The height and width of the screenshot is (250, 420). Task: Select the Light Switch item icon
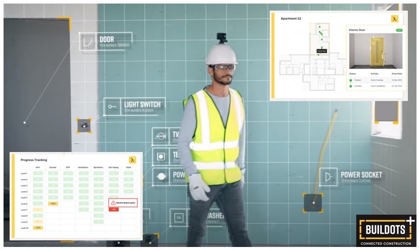pyautogui.click(x=112, y=107)
